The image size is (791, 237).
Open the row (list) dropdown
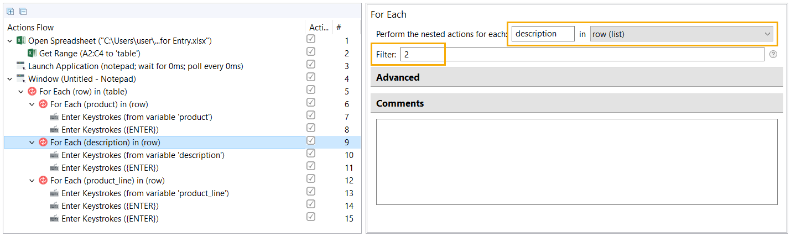click(x=681, y=34)
